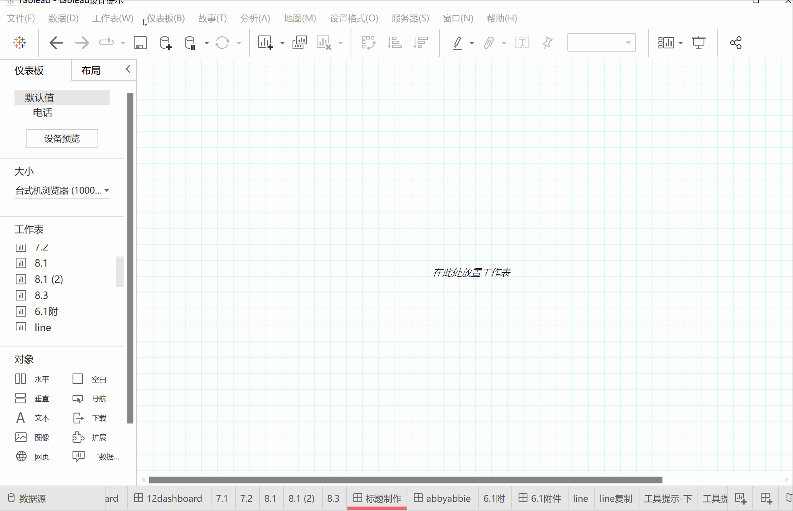Click the new dashboard icon in tab bar
The width and height of the screenshot is (793, 511).
tap(766, 498)
